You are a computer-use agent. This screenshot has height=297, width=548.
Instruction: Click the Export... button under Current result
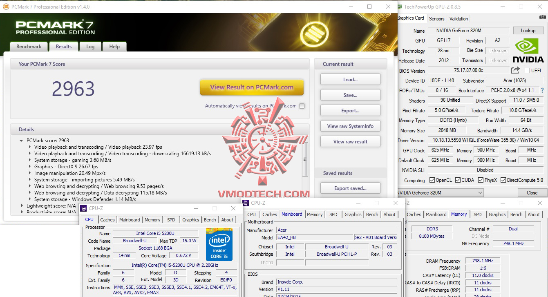point(350,110)
